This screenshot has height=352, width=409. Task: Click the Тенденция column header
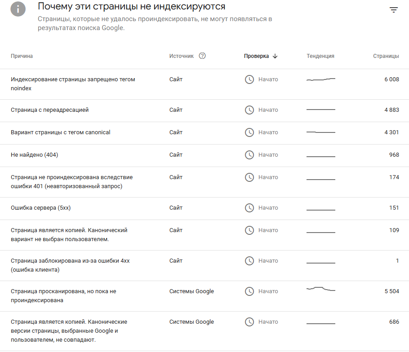[320, 56]
